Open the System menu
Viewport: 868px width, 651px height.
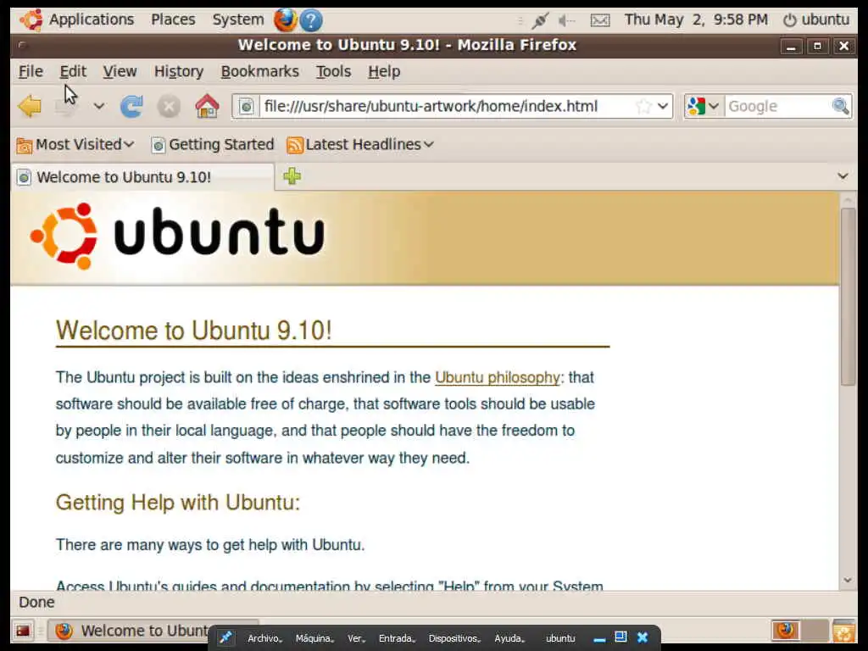238,19
